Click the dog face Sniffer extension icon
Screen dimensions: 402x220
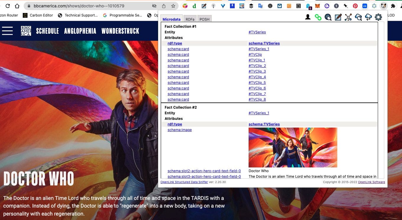point(383,6)
